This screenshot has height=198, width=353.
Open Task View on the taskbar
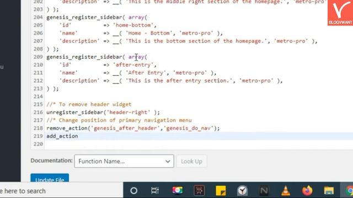155,191
